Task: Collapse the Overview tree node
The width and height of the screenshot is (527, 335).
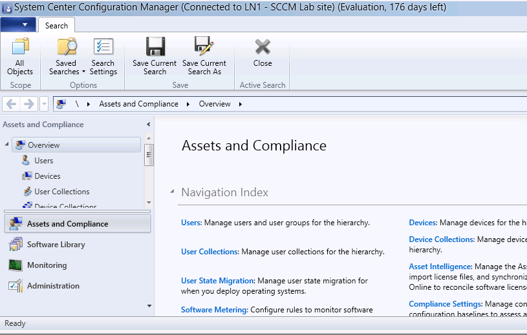Action: pos(6,144)
